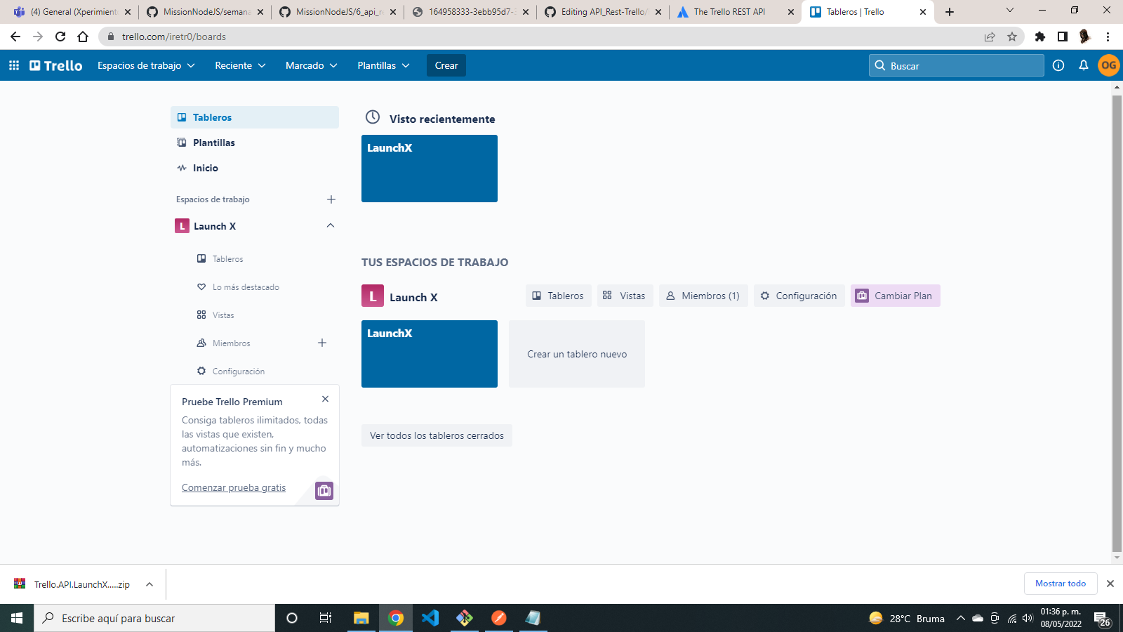Open the Plantillas header dropdown

click(383, 65)
